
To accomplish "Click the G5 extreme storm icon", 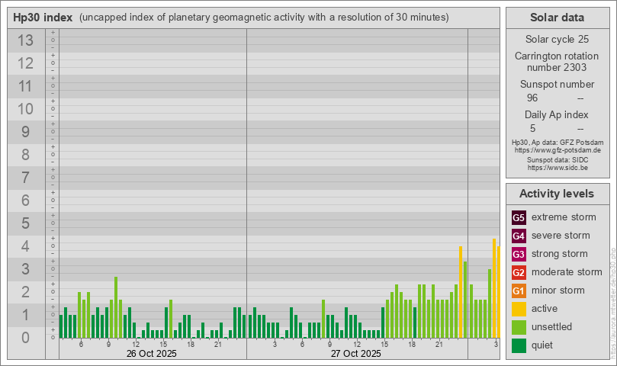I will 519,217.
